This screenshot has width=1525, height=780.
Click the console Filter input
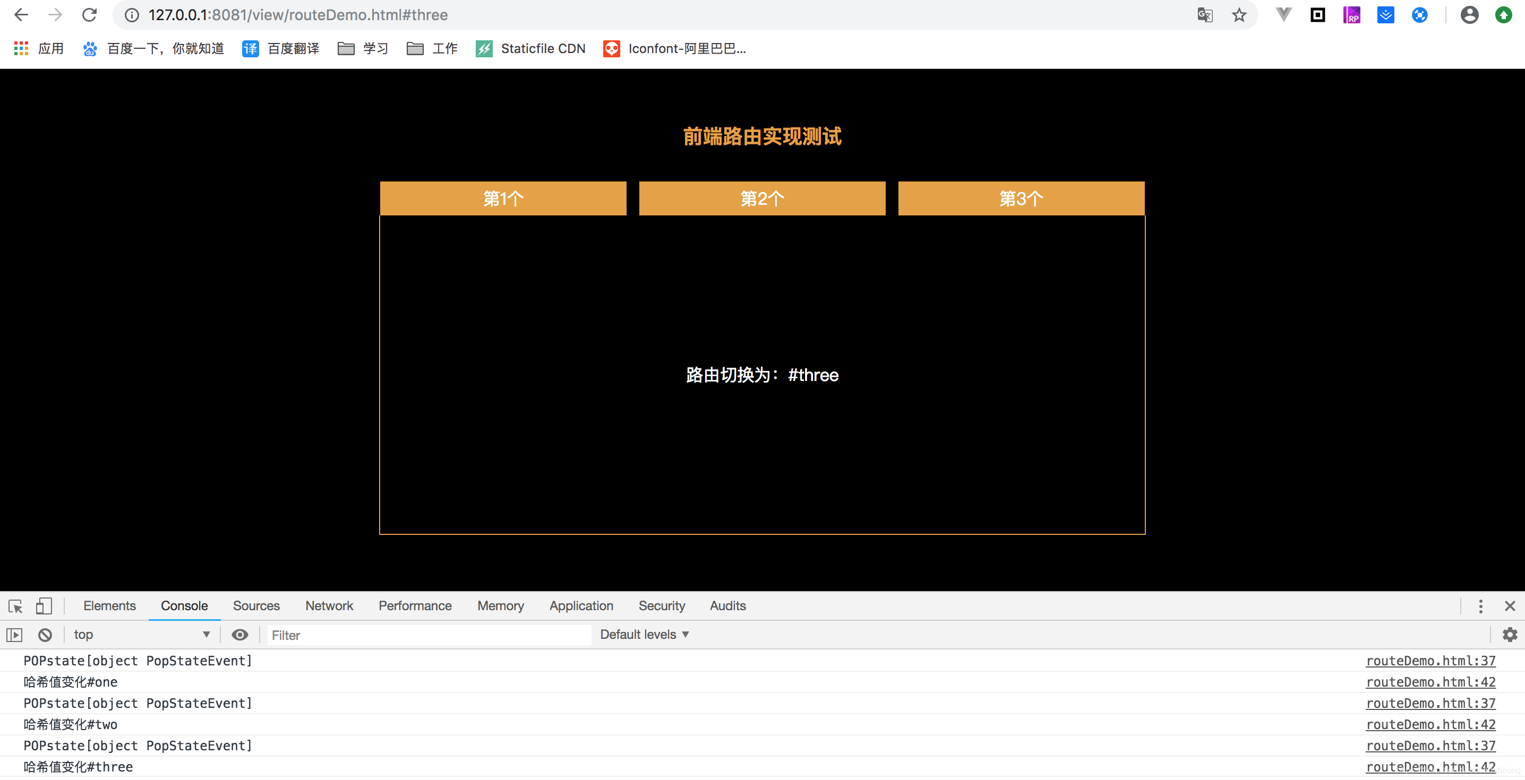(x=429, y=635)
